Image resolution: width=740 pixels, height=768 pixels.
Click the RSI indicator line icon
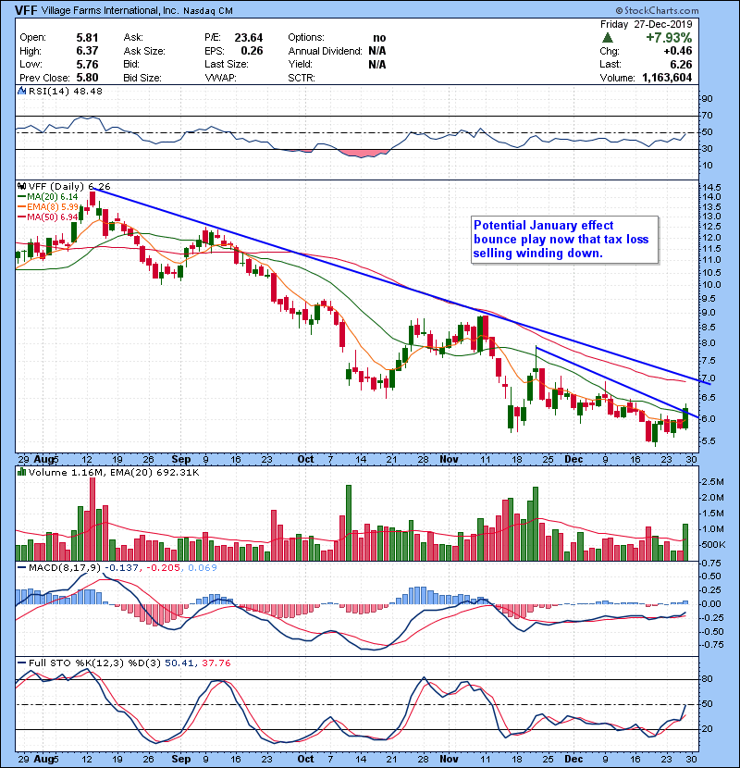(x=21, y=91)
